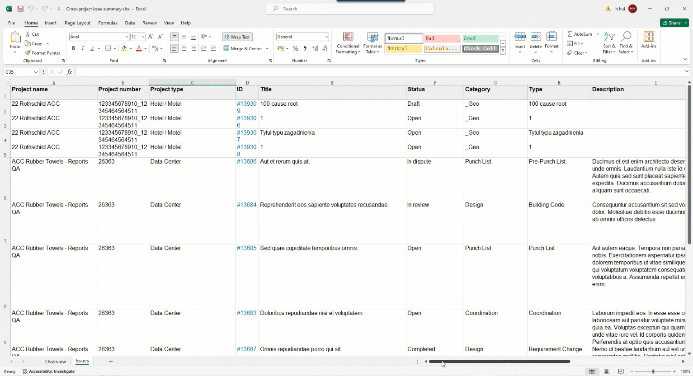Cut the selected cells

coord(32,34)
